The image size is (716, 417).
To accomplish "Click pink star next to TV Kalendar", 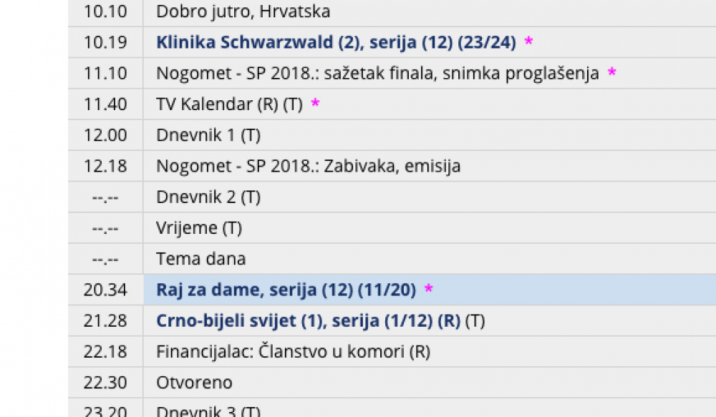I will (x=315, y=103).
